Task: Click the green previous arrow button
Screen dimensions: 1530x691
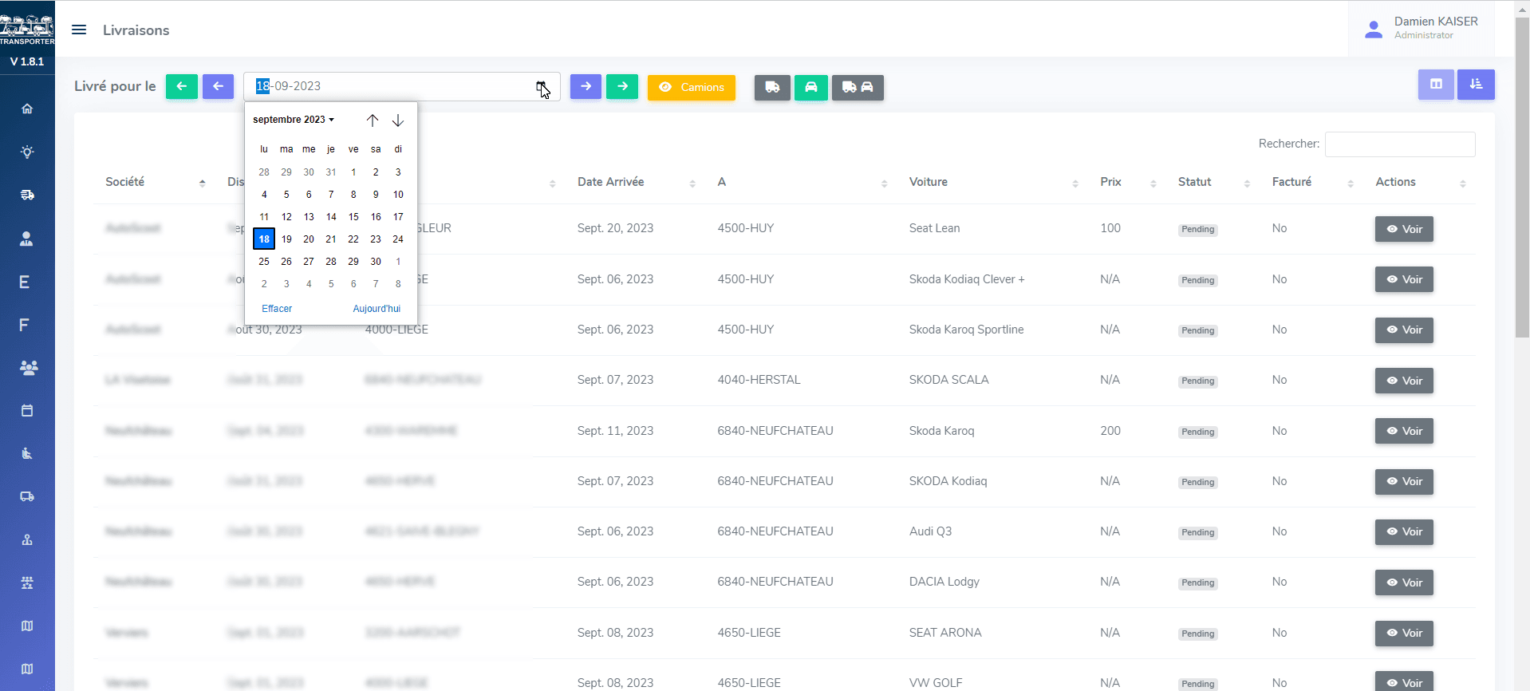Action: [x=181, y=86]
